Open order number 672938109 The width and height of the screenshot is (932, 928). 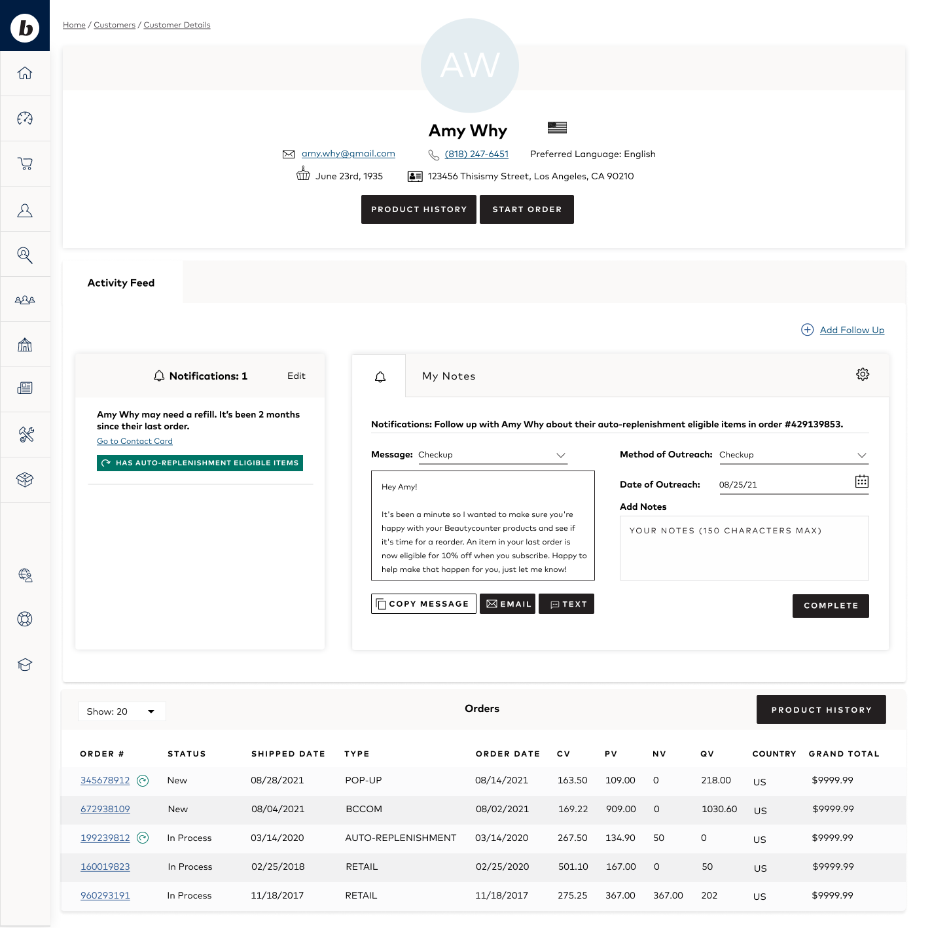tap(105, 809)
